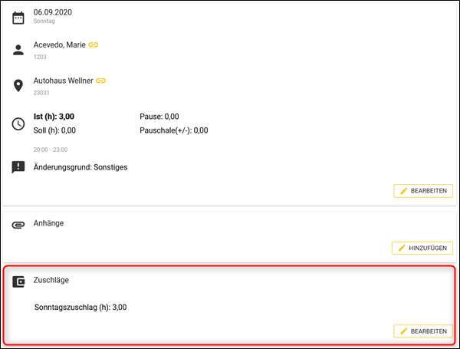Click the employee name Acevedo, Marie
The height and width of the screenshot is (349, 460).
click(60, 45)
